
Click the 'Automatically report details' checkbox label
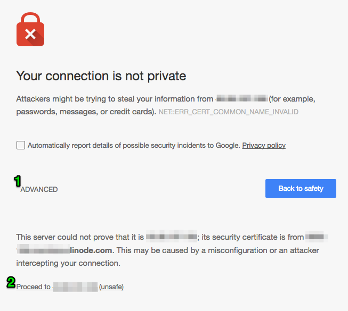pos(133,145)
